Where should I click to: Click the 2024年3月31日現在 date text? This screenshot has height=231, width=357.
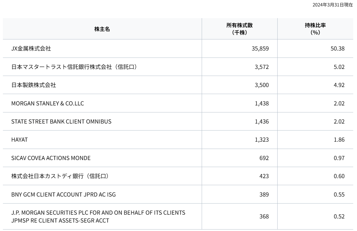(x=332, y=5)
